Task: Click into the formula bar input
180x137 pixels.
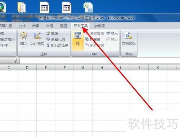Action: 100,61
